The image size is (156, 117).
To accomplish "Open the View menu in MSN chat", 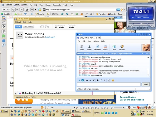I will pos(89,41).
